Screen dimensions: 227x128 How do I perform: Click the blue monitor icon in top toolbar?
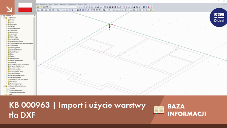144,7
